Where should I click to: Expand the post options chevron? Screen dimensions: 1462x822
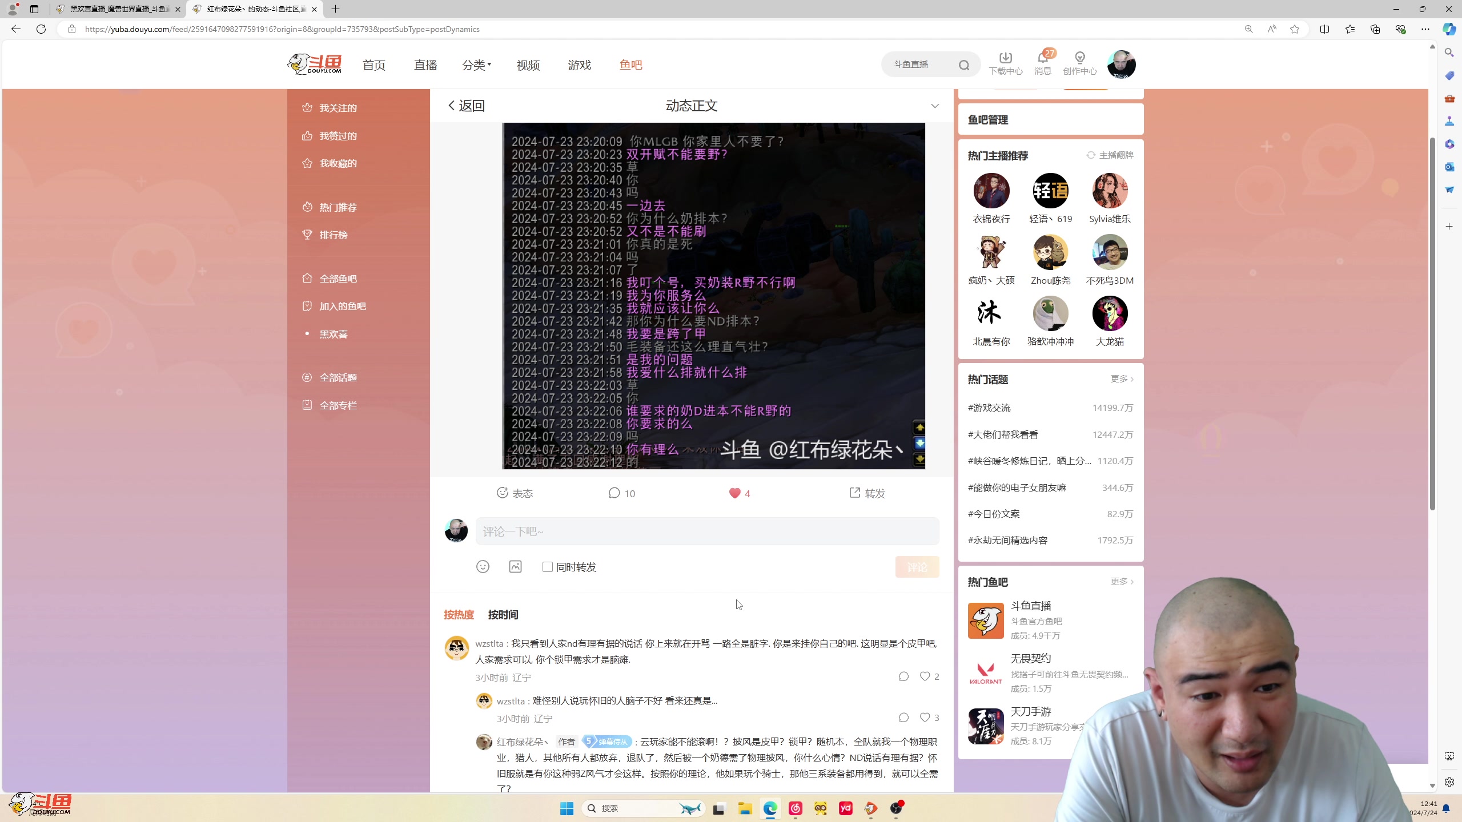935,106
